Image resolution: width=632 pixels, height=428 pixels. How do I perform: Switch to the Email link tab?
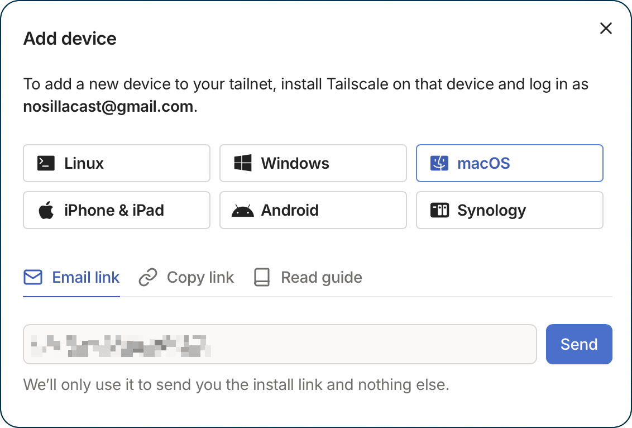pos(71,278)
